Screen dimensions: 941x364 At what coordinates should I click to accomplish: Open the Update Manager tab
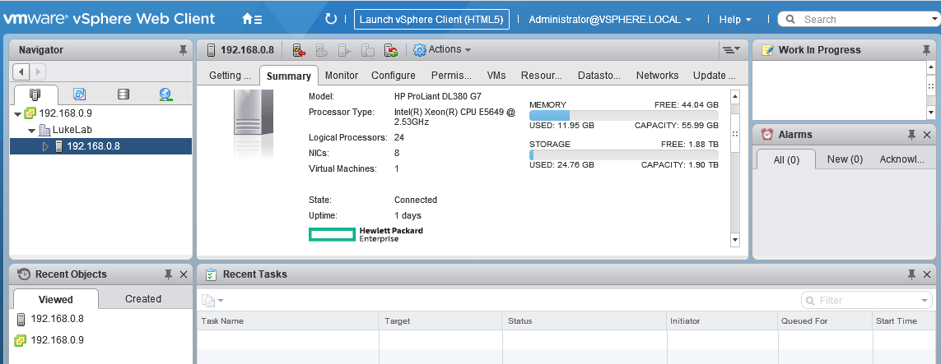point(714,76)
